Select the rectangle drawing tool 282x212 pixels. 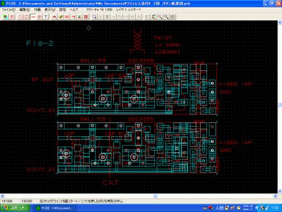tap(27, 17)
